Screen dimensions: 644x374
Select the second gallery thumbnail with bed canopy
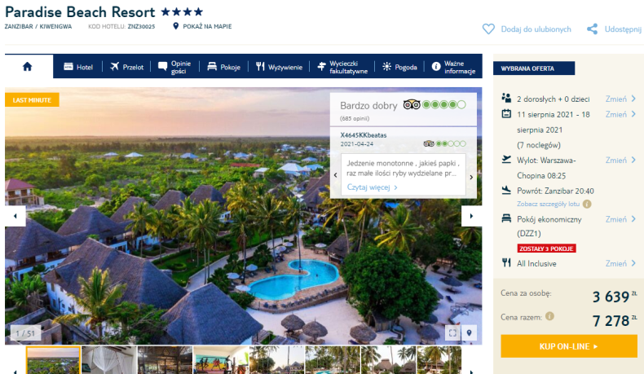click(109, 360)
